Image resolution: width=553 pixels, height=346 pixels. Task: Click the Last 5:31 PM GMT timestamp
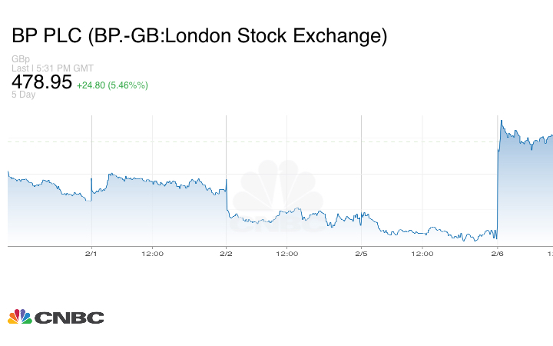coord(53,68)
